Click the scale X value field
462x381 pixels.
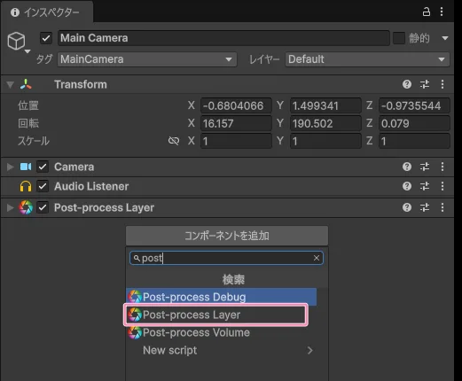coord(236,141)
